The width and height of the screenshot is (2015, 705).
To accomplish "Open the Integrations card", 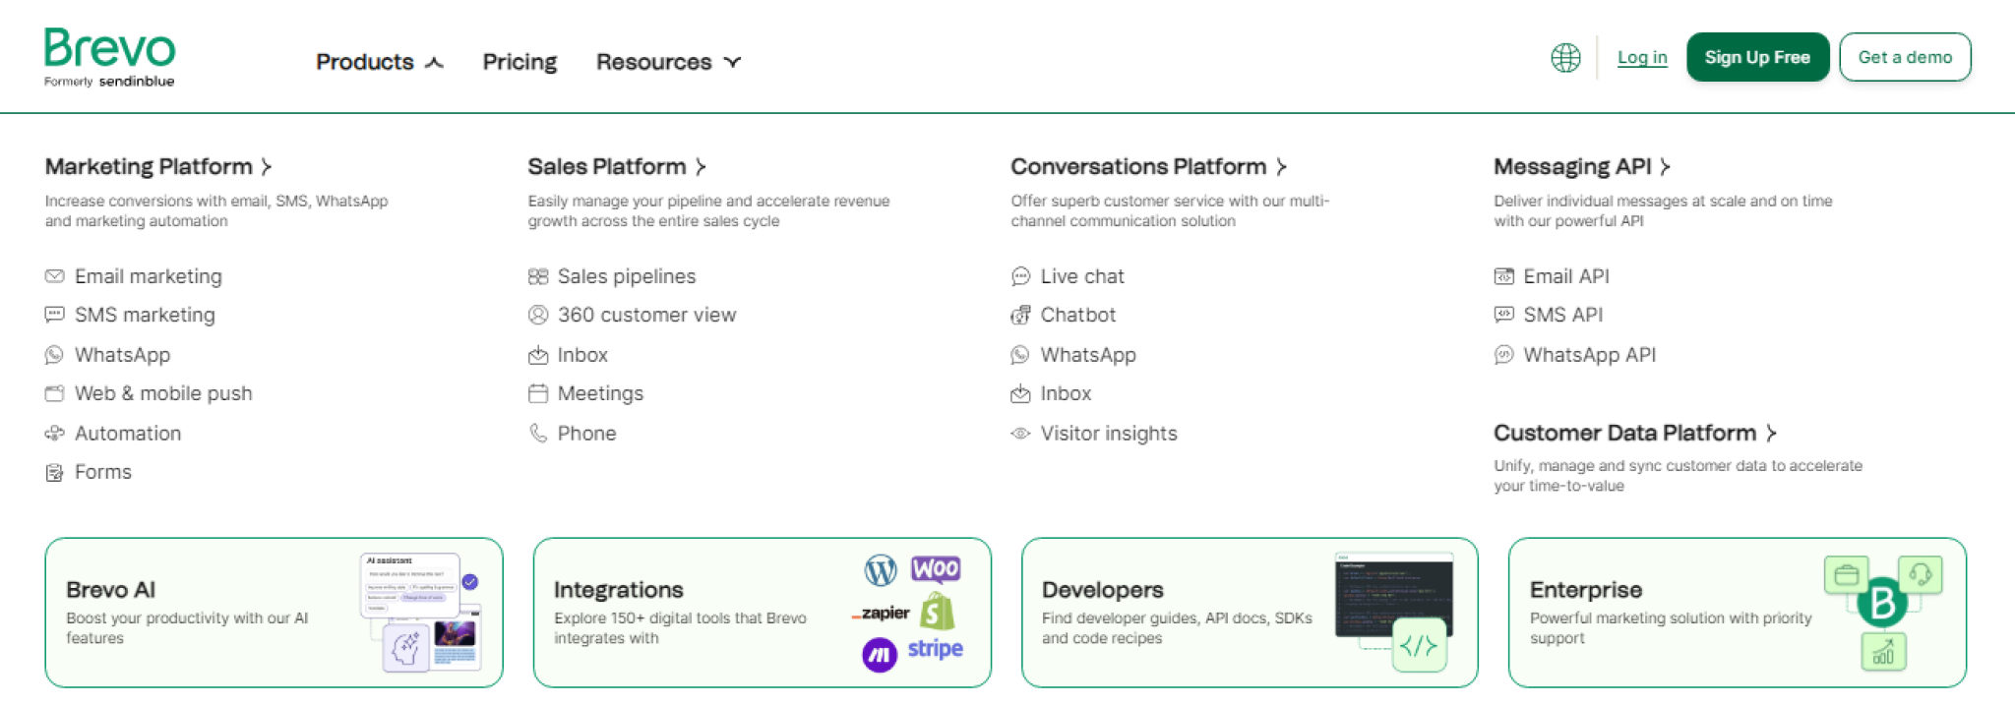I will tap(762, 612).
